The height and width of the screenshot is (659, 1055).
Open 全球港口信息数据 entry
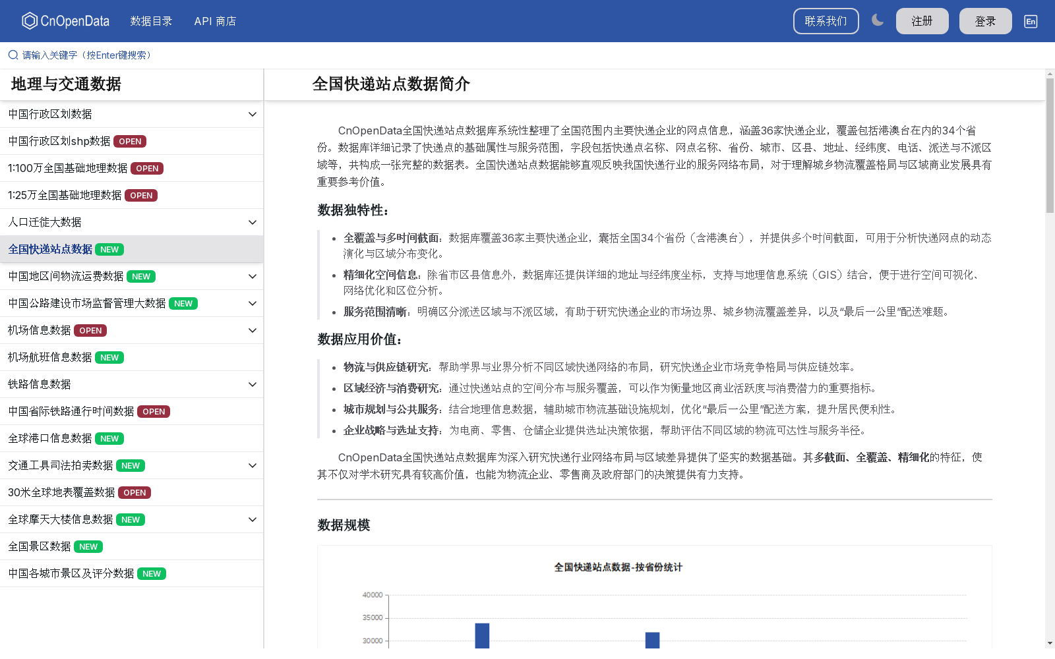[132, 438]
